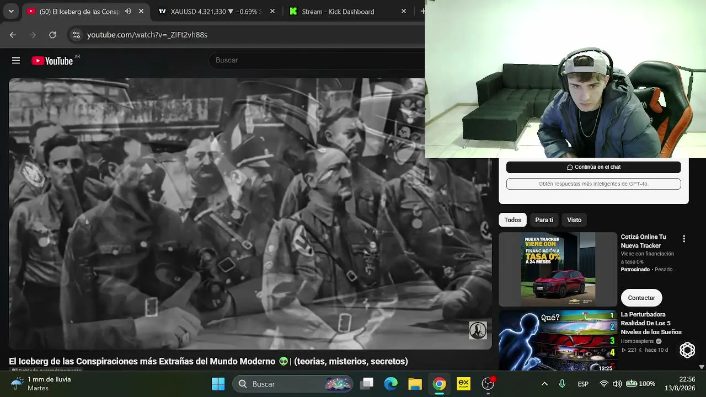Close the Kick Dashboard tab

click(x=404, y=11)
